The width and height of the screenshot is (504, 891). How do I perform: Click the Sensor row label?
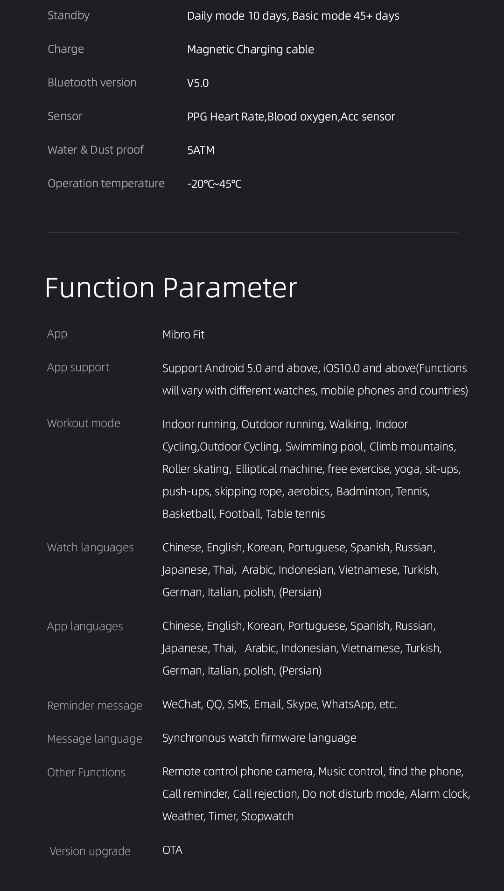point(65,116)
